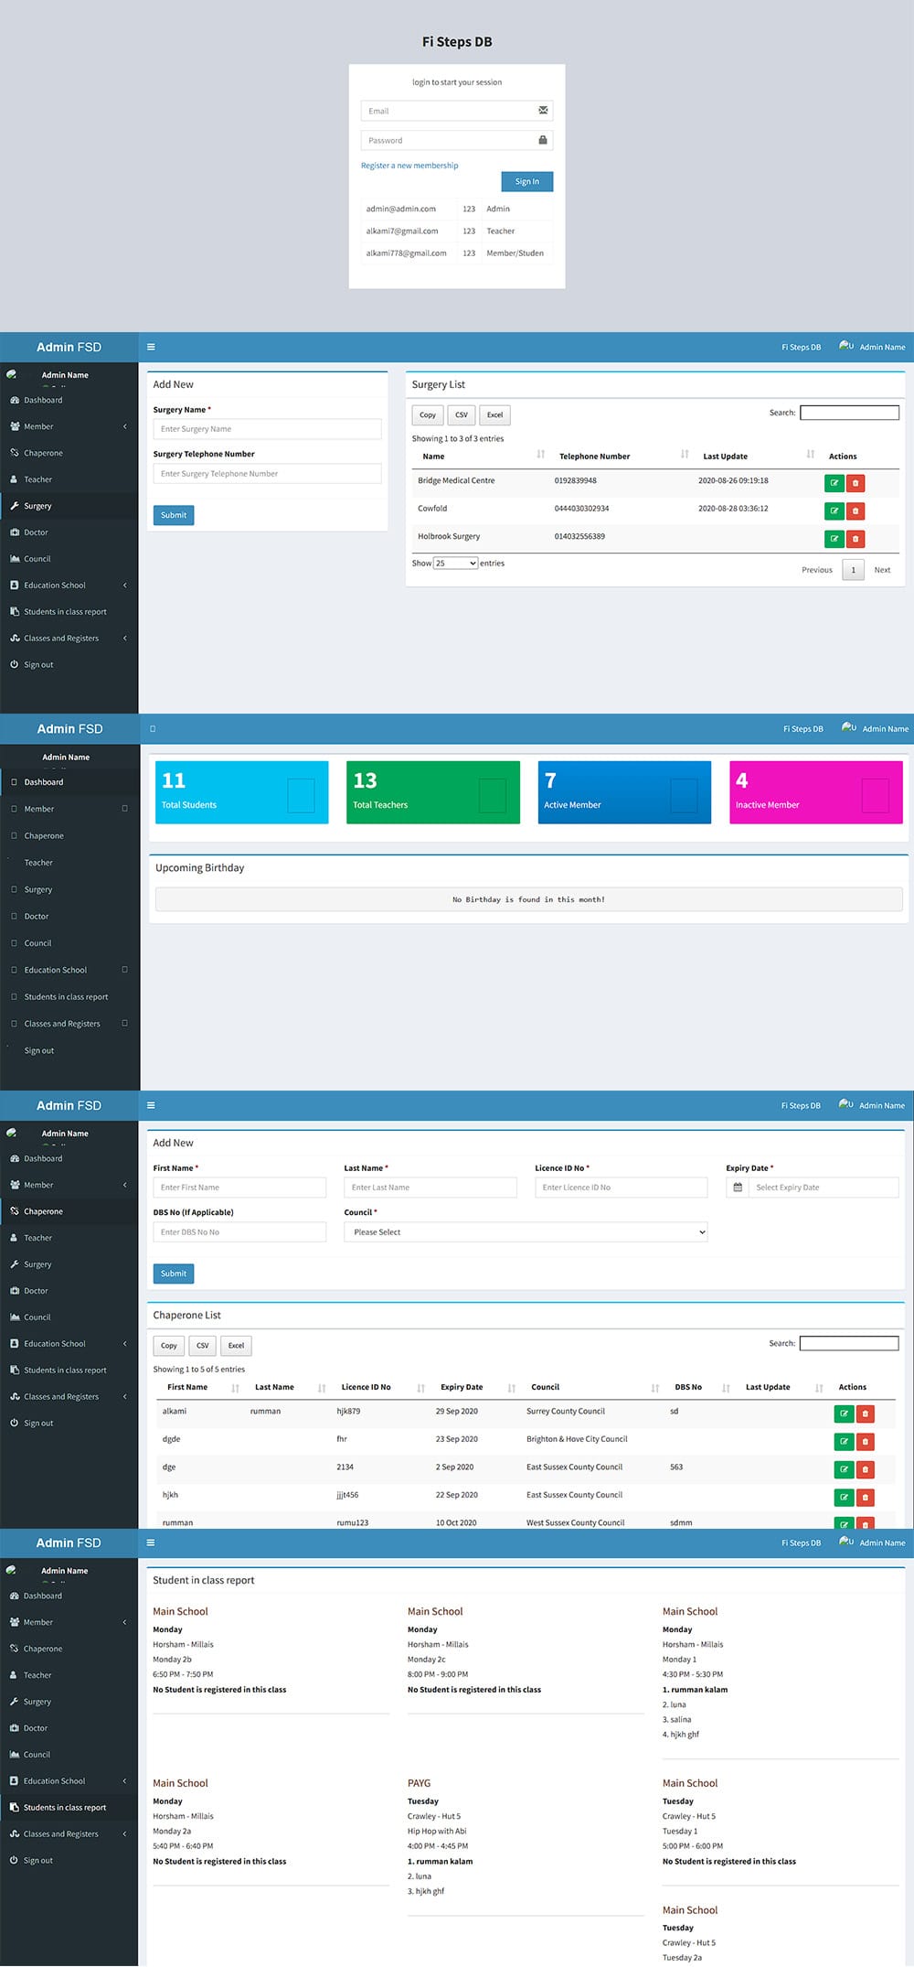Click the envelope icon in the Email field

click(543, 111)
